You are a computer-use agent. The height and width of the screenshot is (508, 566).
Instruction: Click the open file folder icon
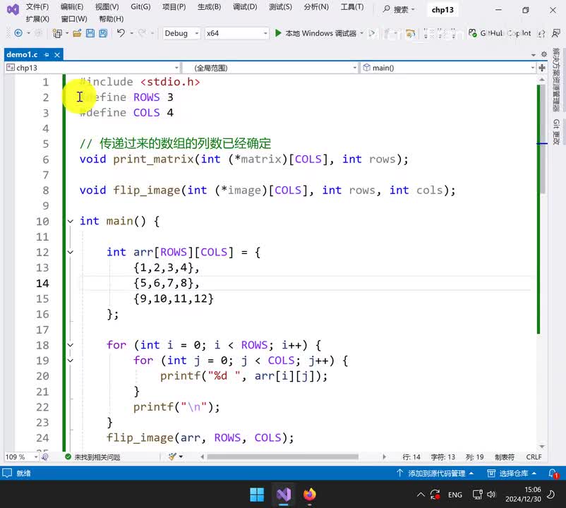[x=77, y=33]
